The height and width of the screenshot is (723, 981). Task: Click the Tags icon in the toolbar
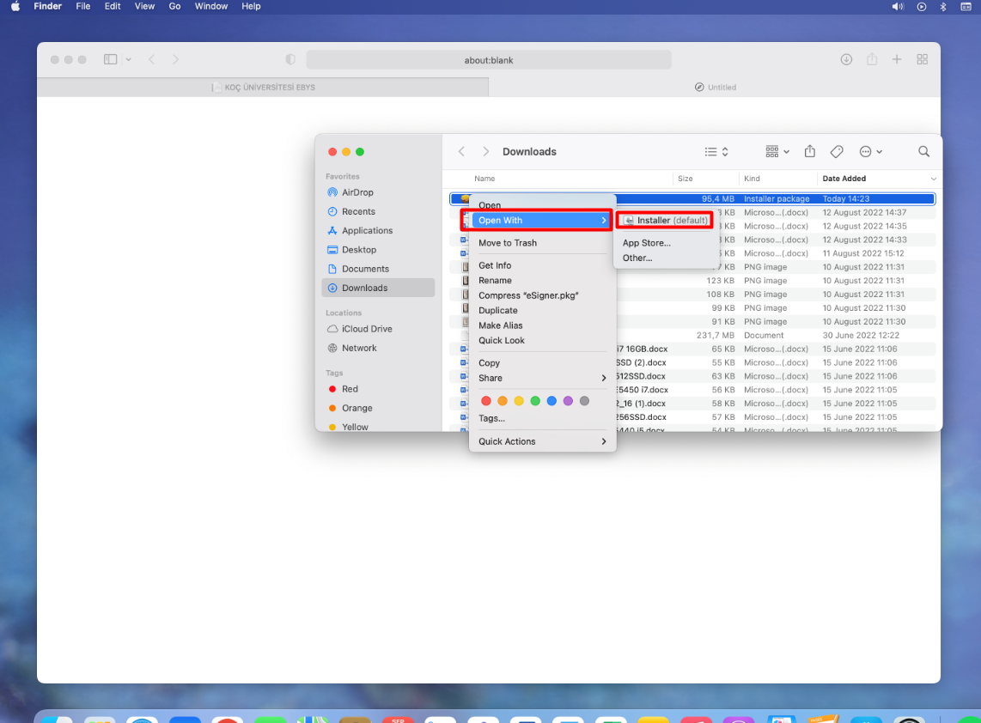tap(836, 151)
